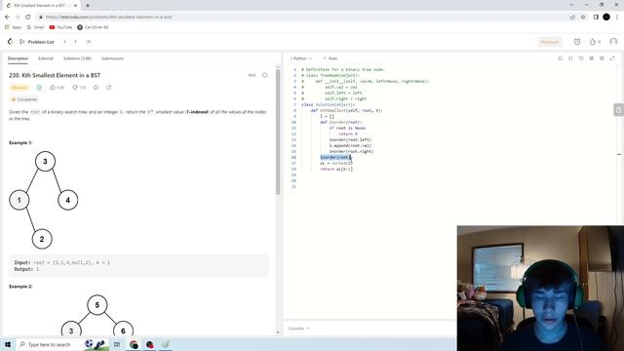624x351 pixels.
Task: Share the problem via share icon
Action: point(108,88)
